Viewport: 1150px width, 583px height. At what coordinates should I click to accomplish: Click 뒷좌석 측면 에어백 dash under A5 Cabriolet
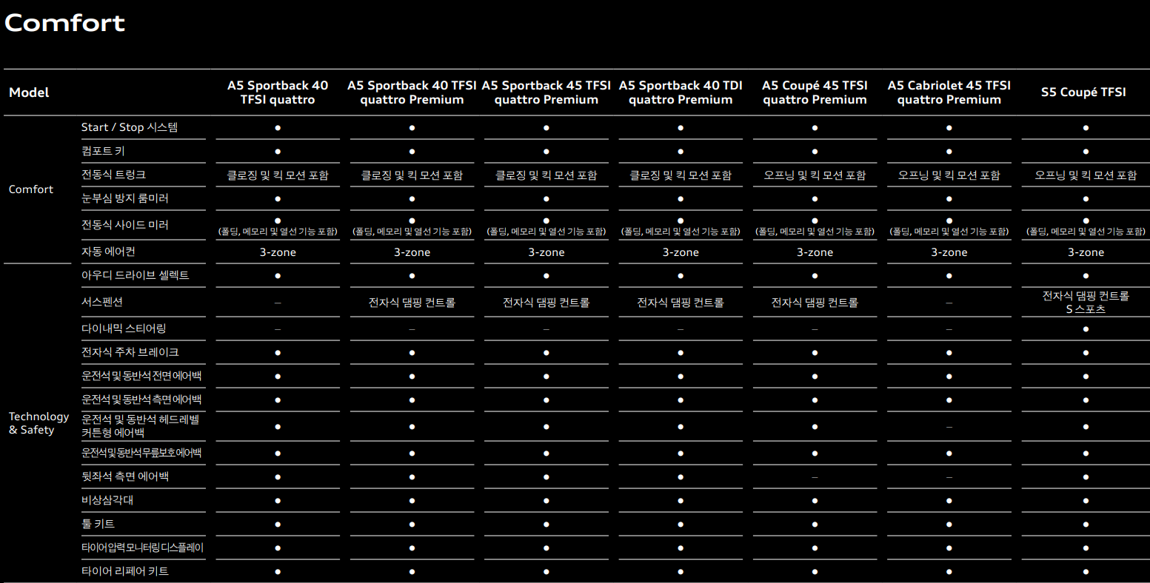point(949,477)
